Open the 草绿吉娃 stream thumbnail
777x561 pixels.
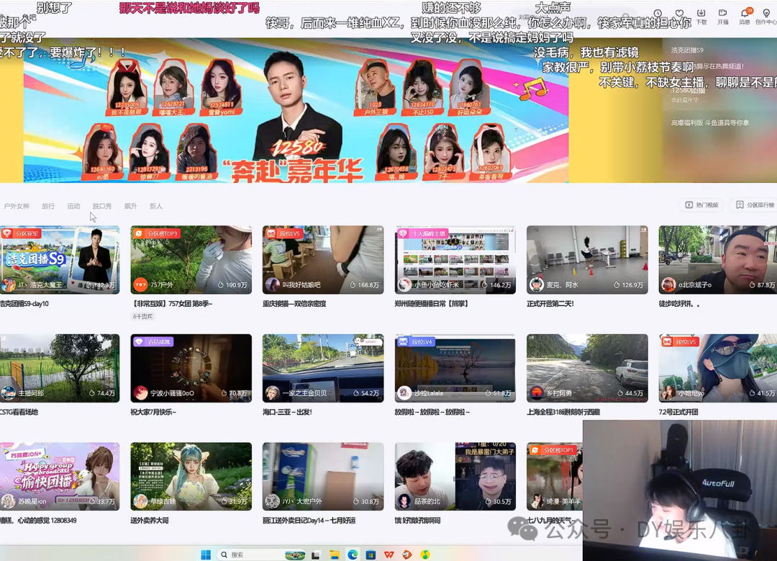(x=191, y=476)
